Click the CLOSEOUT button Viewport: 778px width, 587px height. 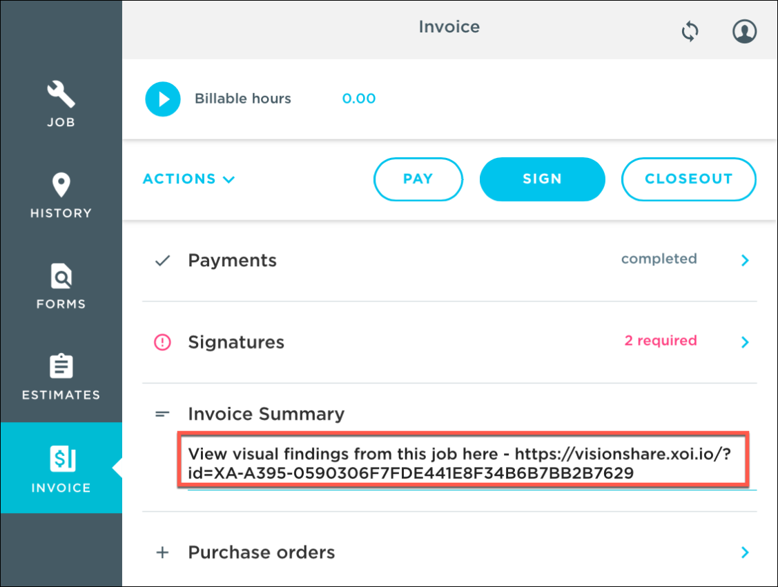688,179
